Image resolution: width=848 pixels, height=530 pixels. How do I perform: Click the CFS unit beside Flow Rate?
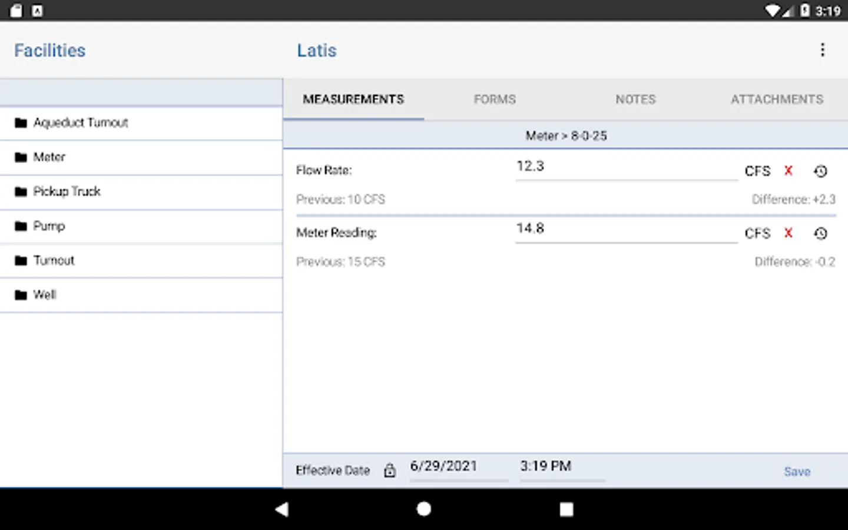[757, 171]
